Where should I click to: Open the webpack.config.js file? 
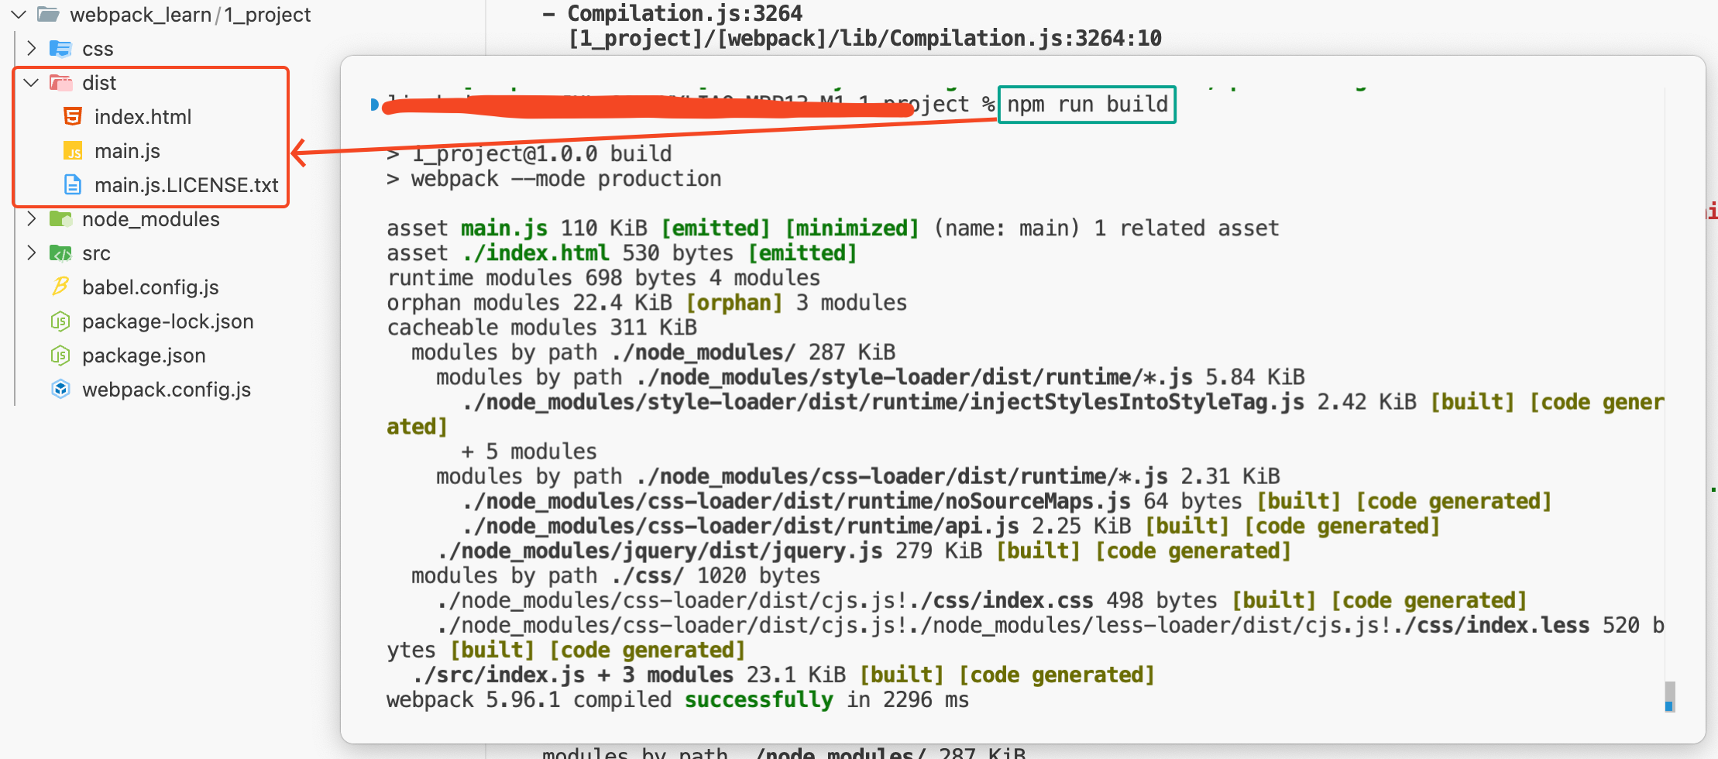(x=167, y=390)
